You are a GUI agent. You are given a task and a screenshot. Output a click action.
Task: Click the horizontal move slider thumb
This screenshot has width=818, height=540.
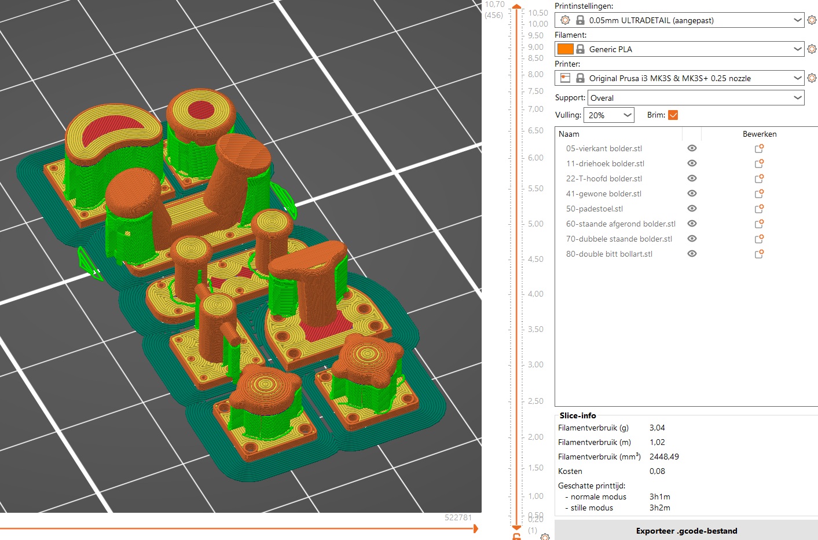[x=475, y=528]
